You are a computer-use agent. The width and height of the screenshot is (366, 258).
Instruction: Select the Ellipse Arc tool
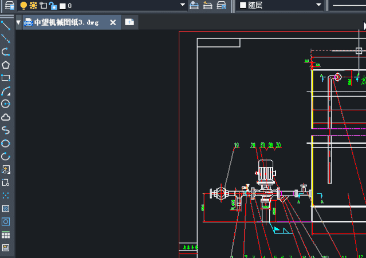click(x=6, y=156)
